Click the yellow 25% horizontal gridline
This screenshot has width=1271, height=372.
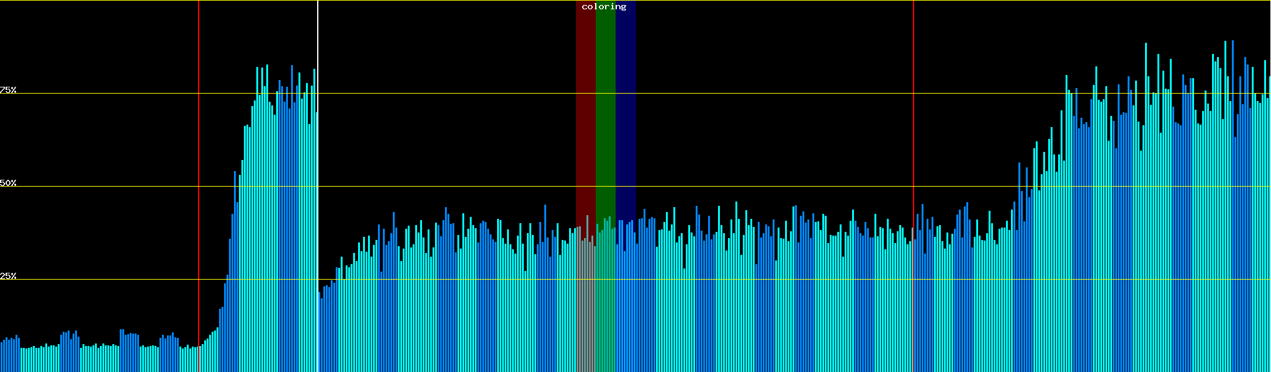(124, 280)
